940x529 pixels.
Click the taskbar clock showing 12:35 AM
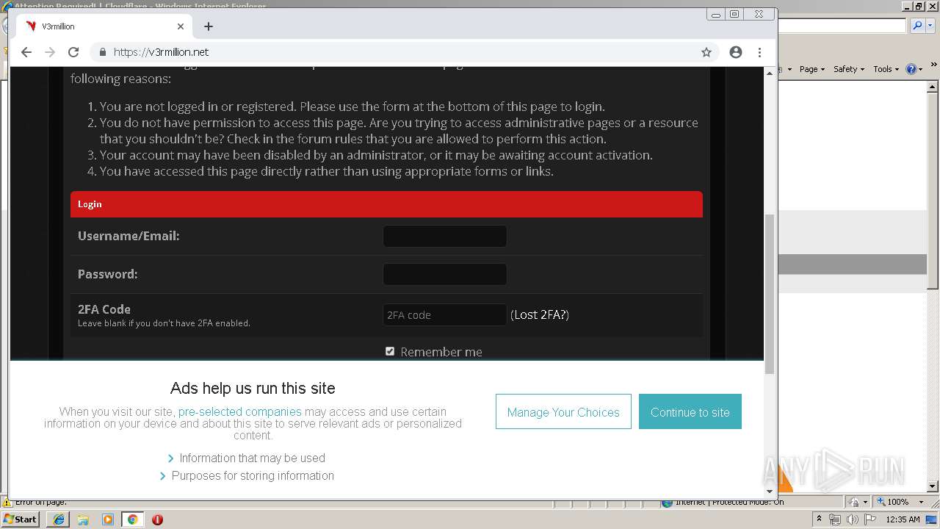[x=903, y=519]
